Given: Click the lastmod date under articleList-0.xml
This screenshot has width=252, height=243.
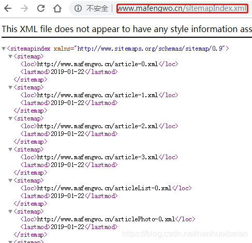Looking at the screenshot, I should [x=67, y=196].
